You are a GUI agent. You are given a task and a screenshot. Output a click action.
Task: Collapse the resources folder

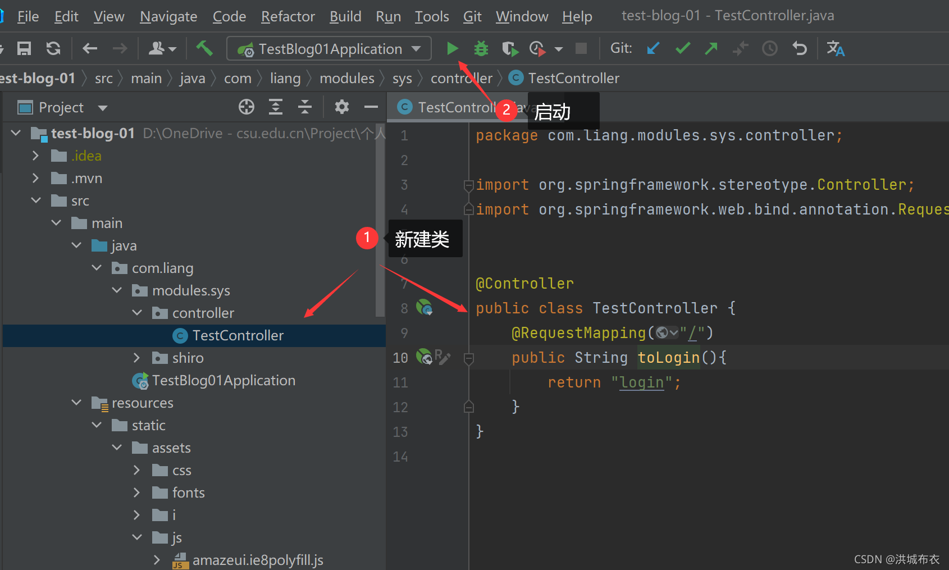[x=76, y=403]
